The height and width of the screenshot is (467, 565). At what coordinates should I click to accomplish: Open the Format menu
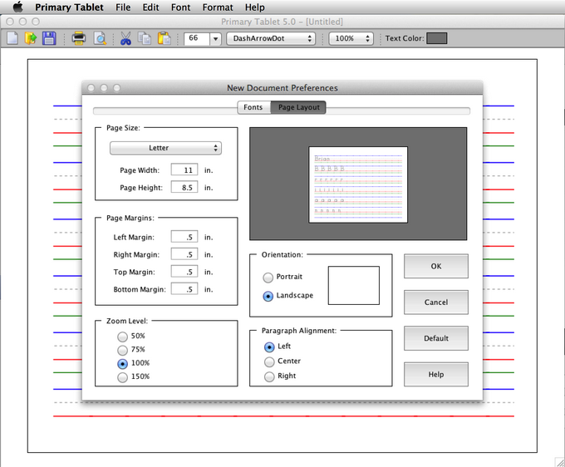point(218,7)
